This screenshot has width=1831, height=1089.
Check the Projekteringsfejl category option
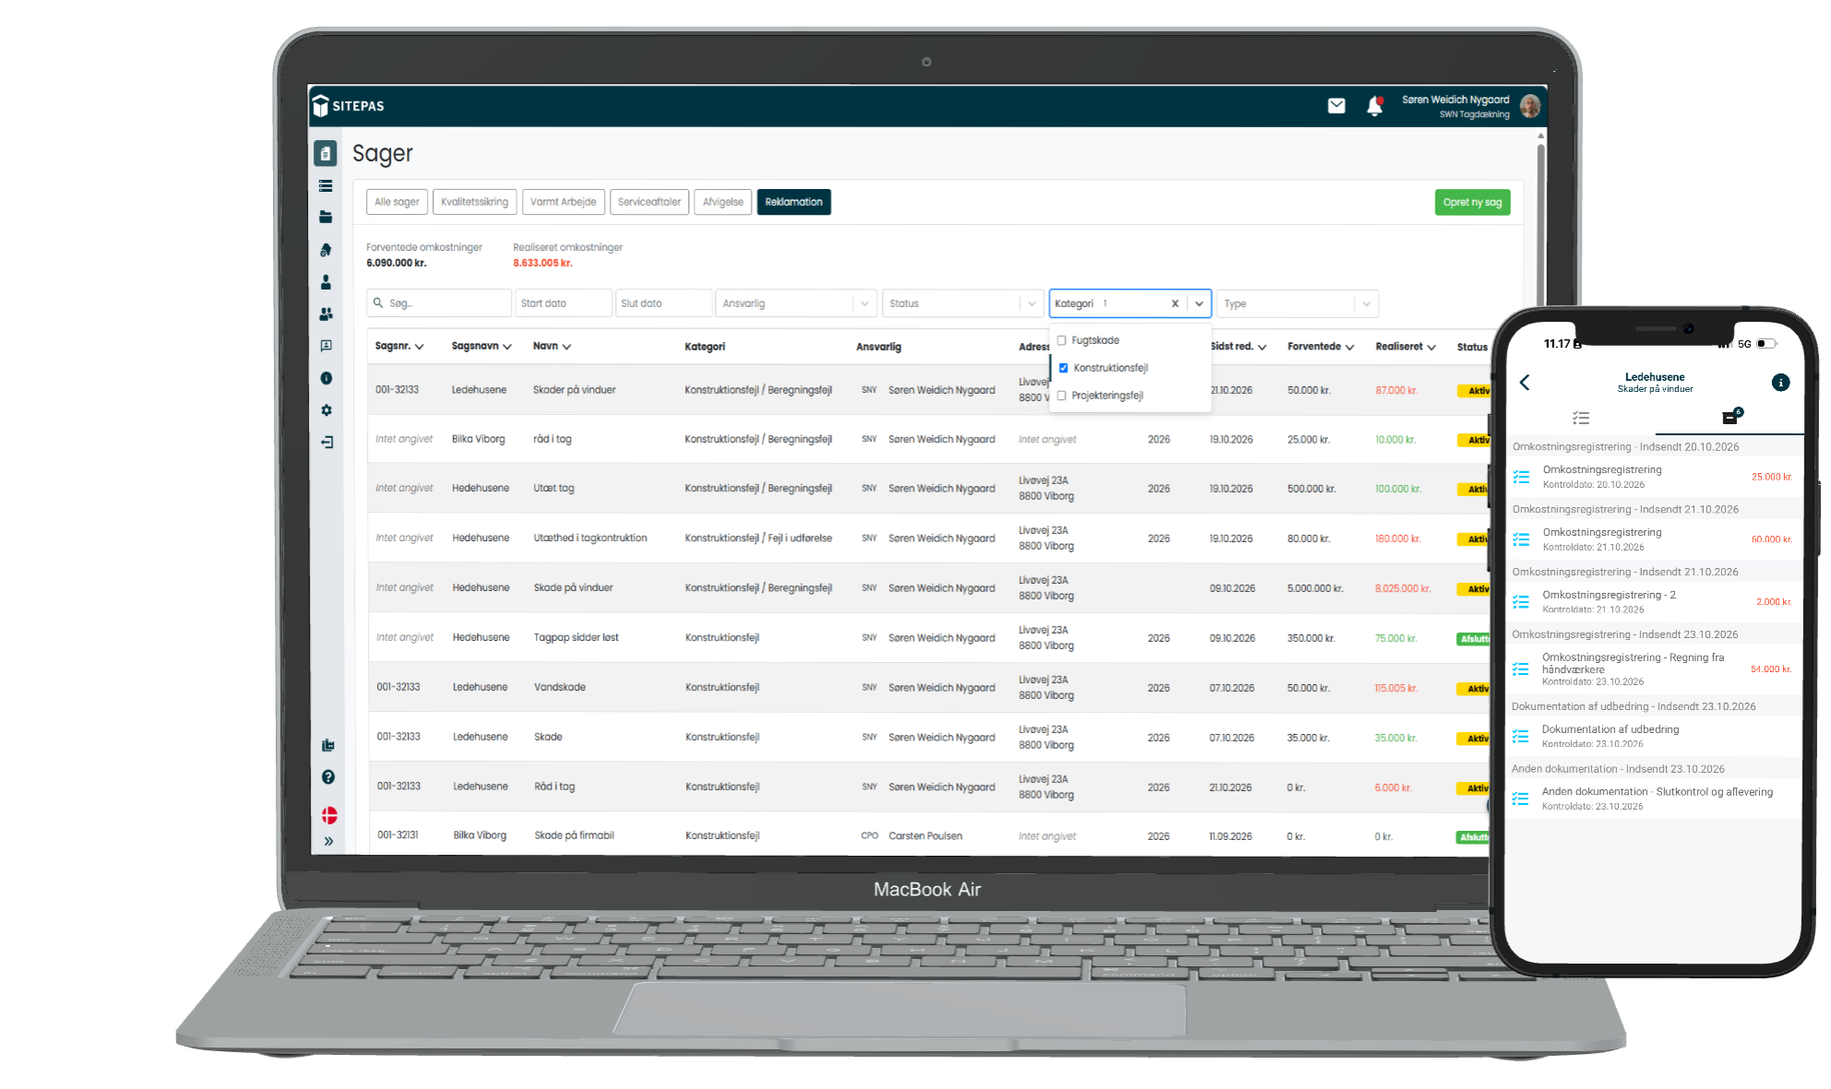[1062, 396]
